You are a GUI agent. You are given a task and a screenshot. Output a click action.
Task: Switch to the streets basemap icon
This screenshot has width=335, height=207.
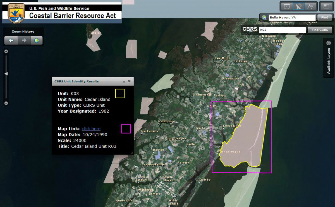tap(287, 6)
